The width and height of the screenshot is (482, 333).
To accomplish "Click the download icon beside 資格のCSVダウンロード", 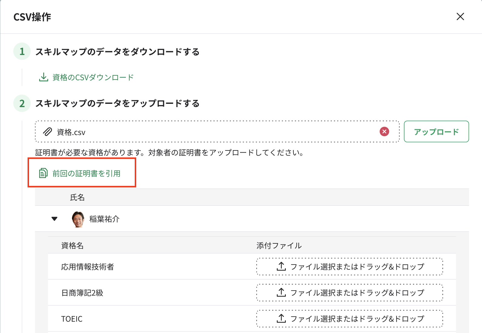I will pyautogui.click(x=44, y=77).
